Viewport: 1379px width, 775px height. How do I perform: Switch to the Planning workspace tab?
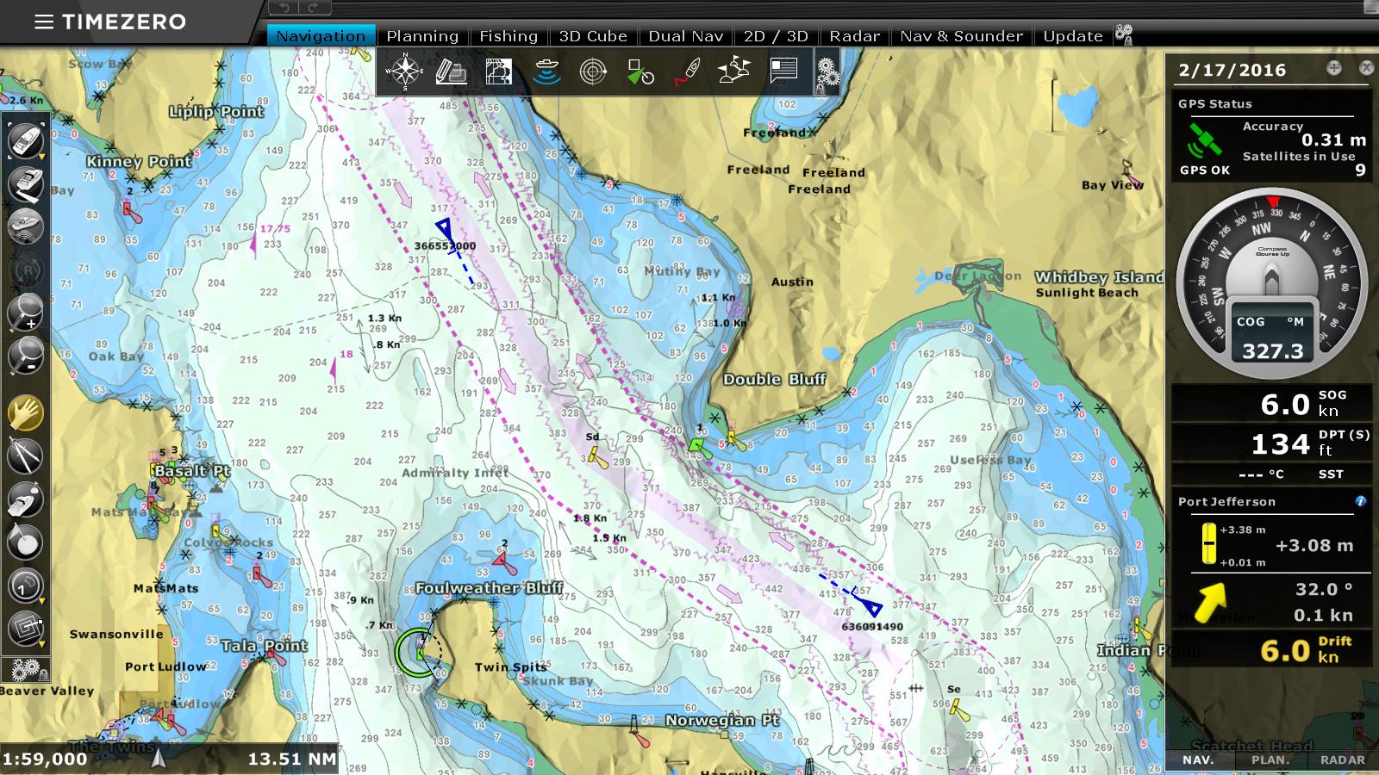click(x=421, y=36)
